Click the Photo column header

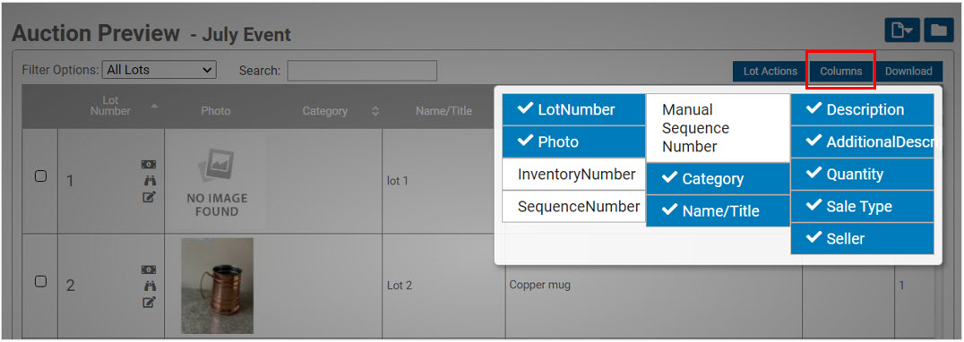(x=215, y=111)
